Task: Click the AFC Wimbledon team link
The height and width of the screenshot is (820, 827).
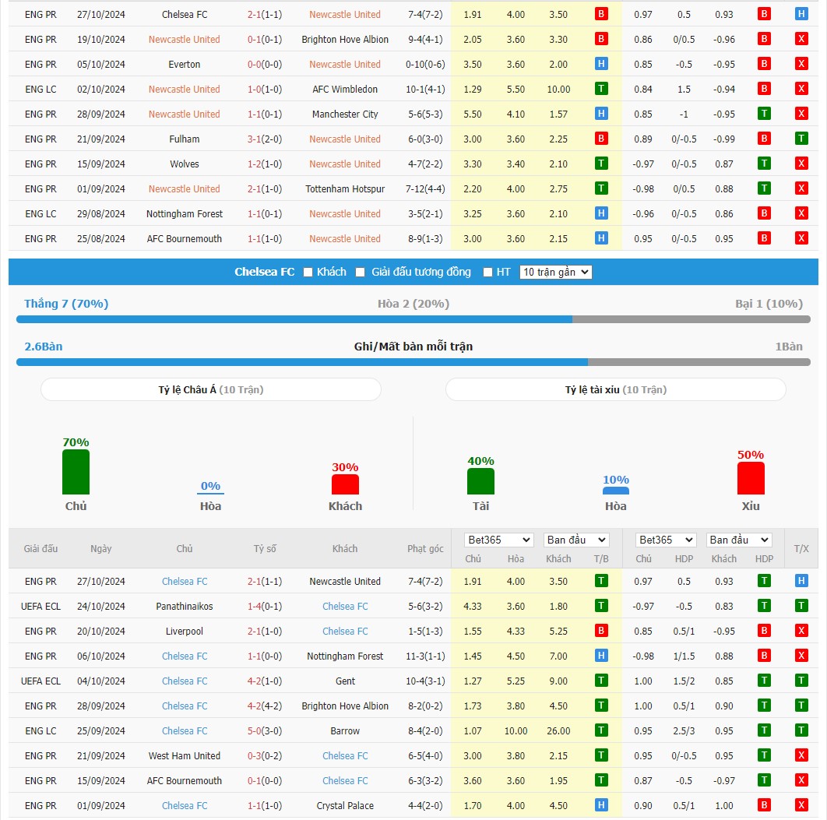Action: pos(345,89)
